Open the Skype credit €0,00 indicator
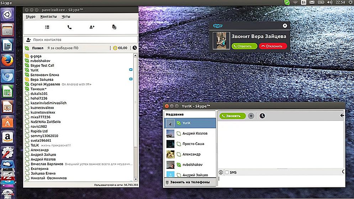Viewport: 354px width, 199px height. [120, 48]
